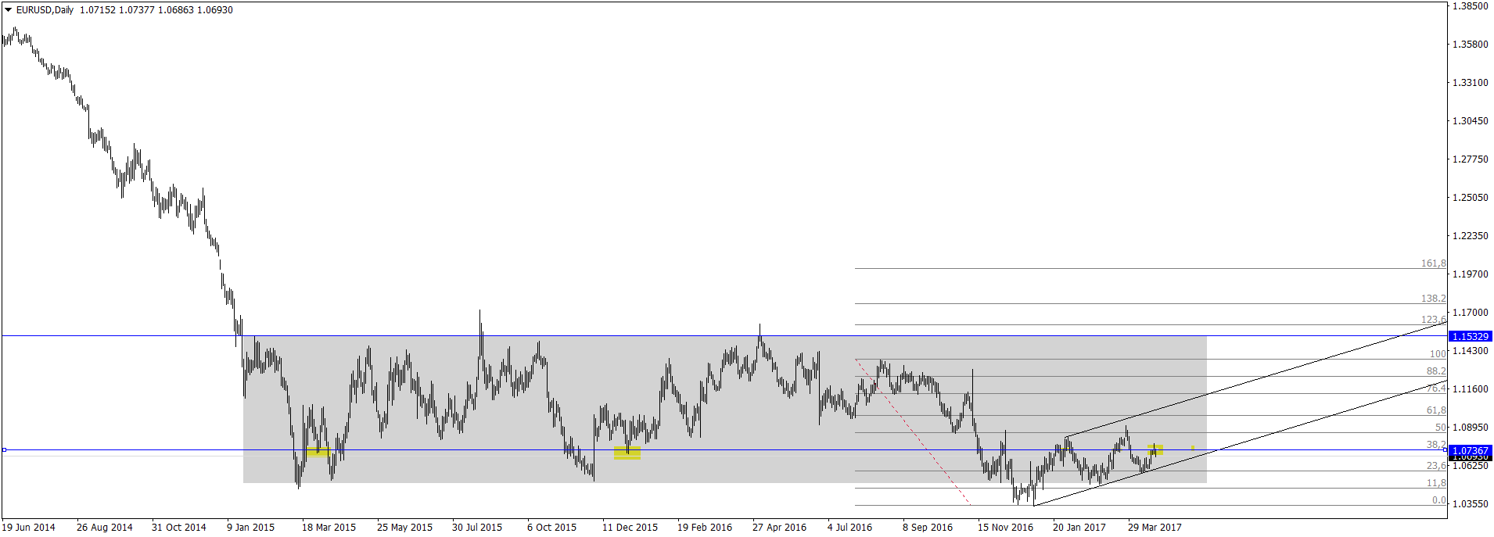This screenshot has width=1494, height=537.
Task: Click the blue 1.15329 price tag
Action: coord(1471,336)
